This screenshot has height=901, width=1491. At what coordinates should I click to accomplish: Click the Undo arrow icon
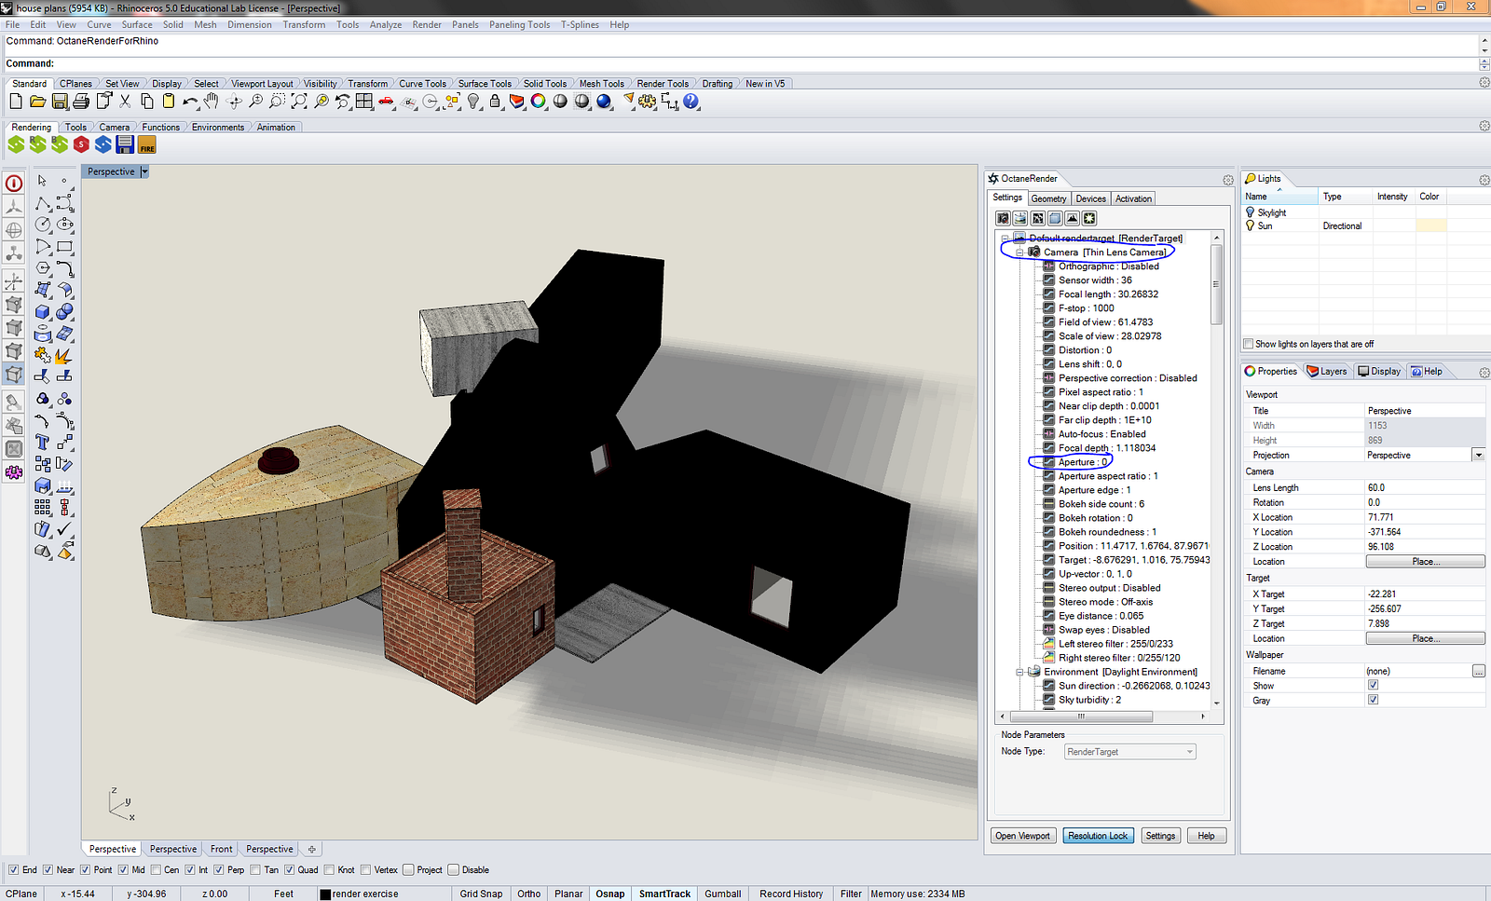190,102
